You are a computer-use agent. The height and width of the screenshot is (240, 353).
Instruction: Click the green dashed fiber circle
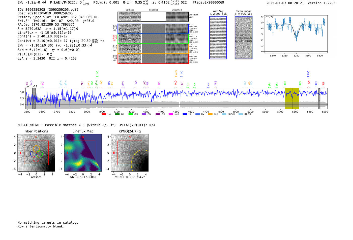point(39,154)
